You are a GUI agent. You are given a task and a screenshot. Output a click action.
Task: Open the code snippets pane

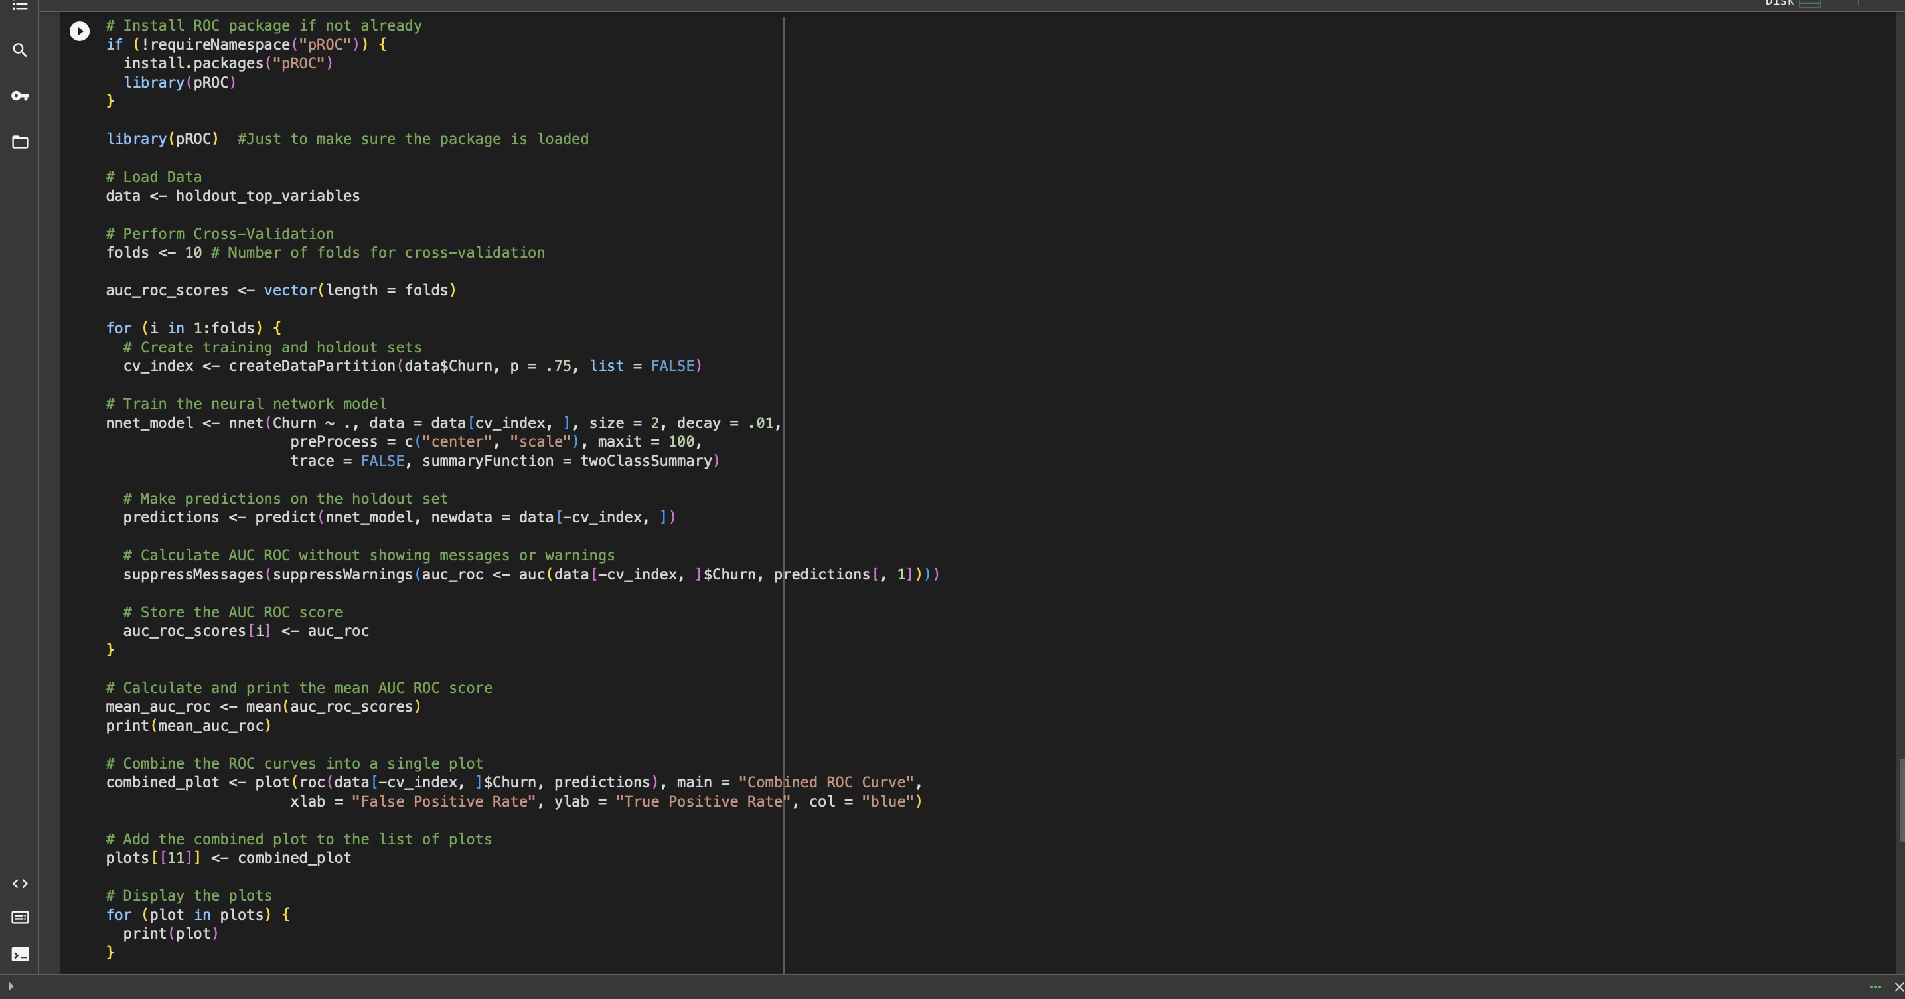20,884
